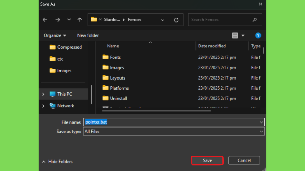Open the Save as type dropdown
The image size is (305, 171).
261,131
